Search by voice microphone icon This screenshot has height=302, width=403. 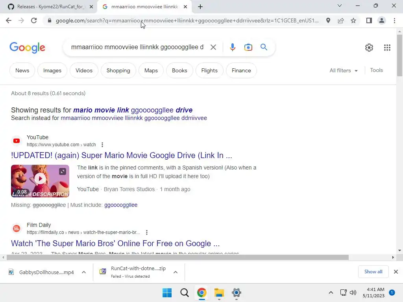[232, 47]
